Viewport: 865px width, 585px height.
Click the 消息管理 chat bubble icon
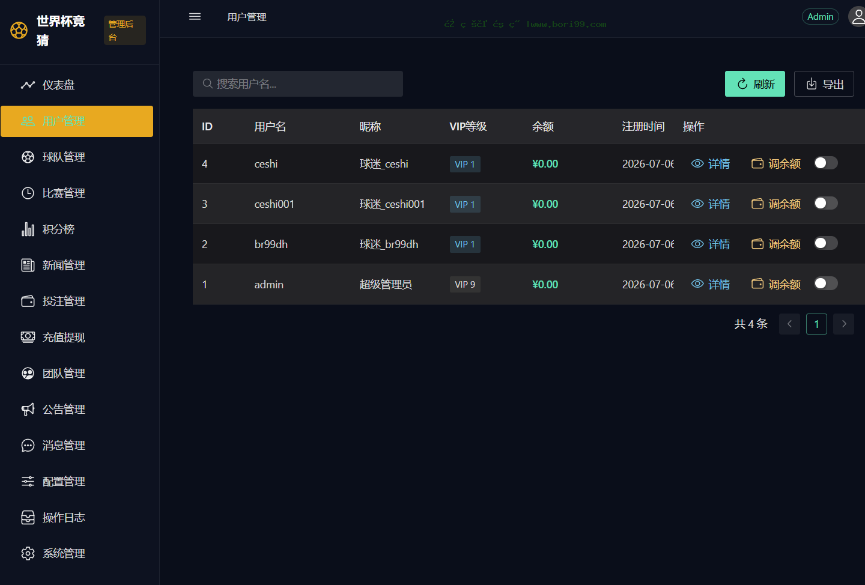(28, 446)
